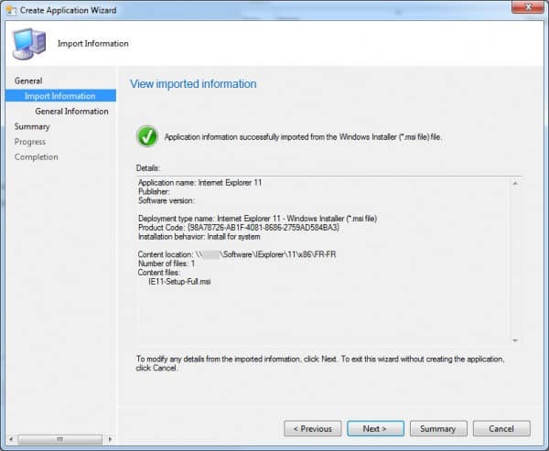Viewport: 549px width, 451px height.
Task: Click the Summary button at the bottom
Action: point(438,428)
